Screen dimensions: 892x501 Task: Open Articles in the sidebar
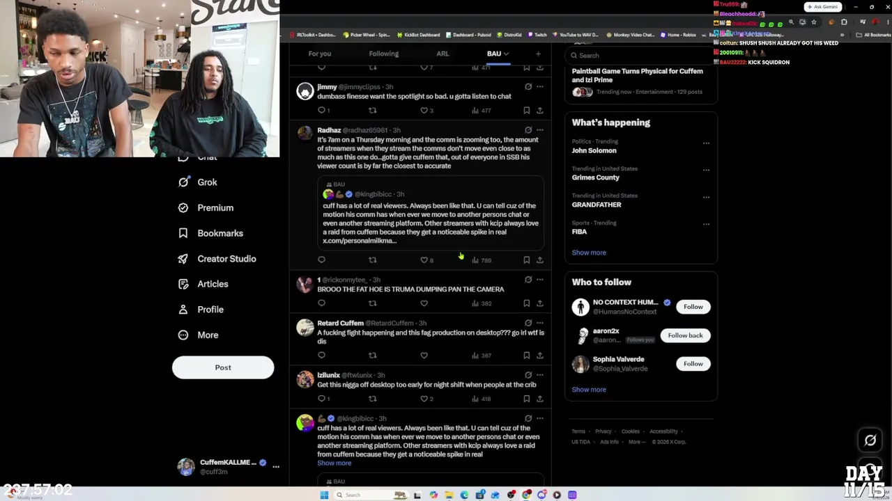(x=203, y=284)
